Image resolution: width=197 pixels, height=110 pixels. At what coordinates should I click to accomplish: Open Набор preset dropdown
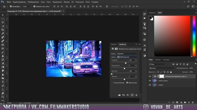pos(127,54)
